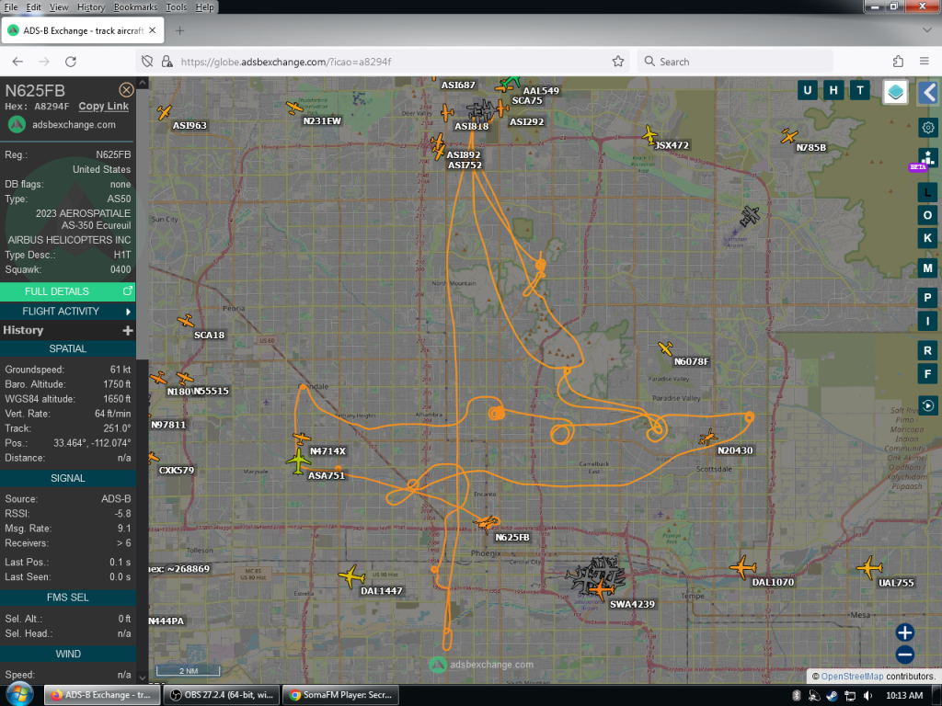The image size is (942, 706).
Task: Open the Extensions puzzle icon
Action: (898, 62)
